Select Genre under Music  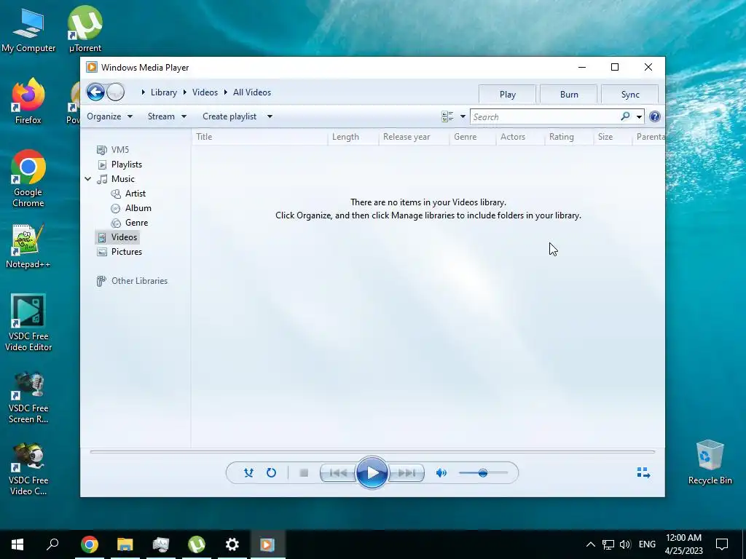[136, 223]
